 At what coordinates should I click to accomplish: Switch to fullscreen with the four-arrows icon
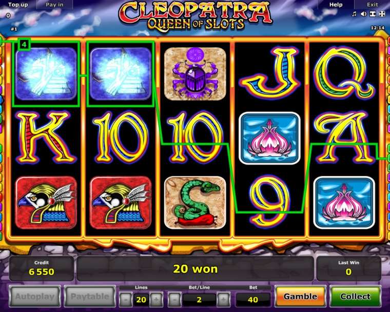pos(382,14)
